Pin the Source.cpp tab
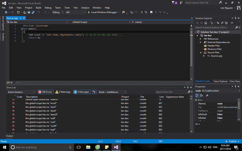Screen dimensions: 242x151 click(20, 18)
